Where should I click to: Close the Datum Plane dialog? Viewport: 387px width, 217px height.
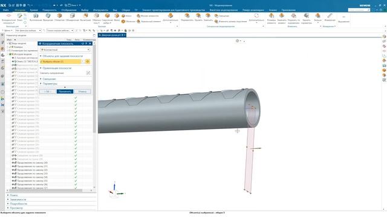coord(90,43)
